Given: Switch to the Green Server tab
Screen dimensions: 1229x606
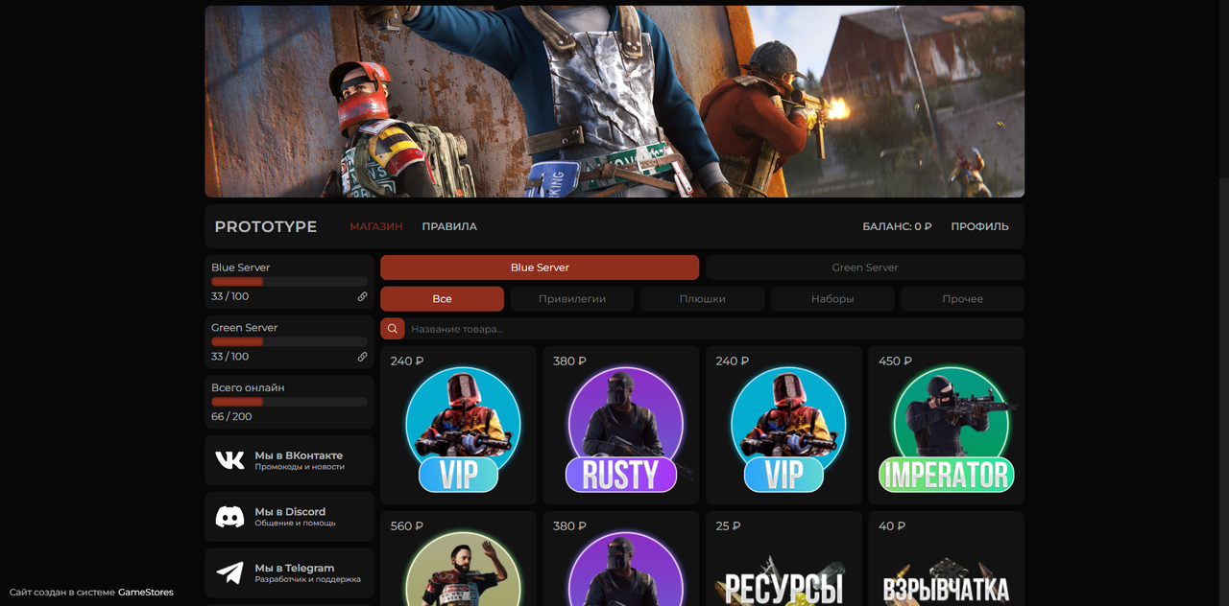Looking at the screenshot, I should (864, 268).
